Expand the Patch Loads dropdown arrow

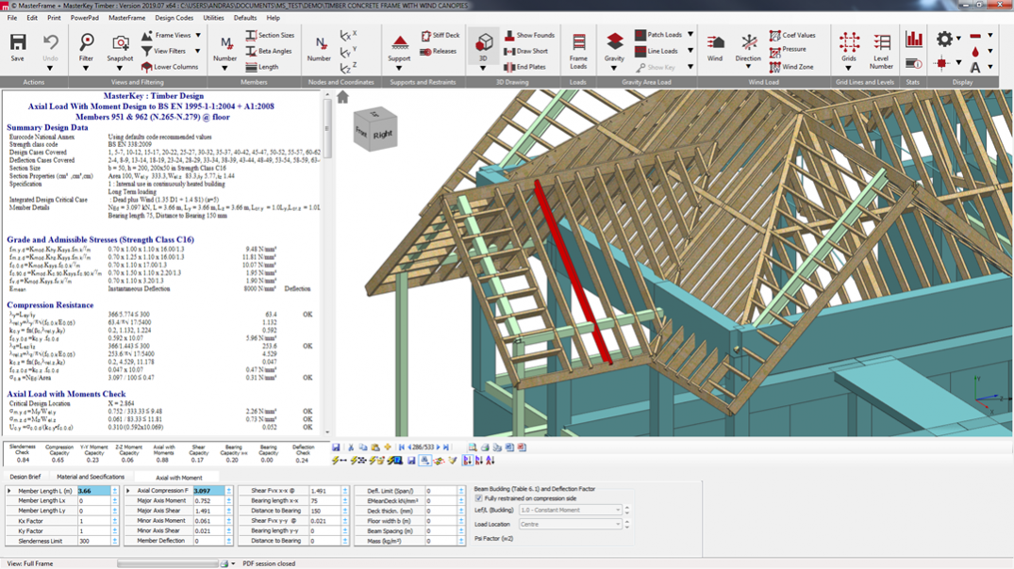tap(690, 34)
